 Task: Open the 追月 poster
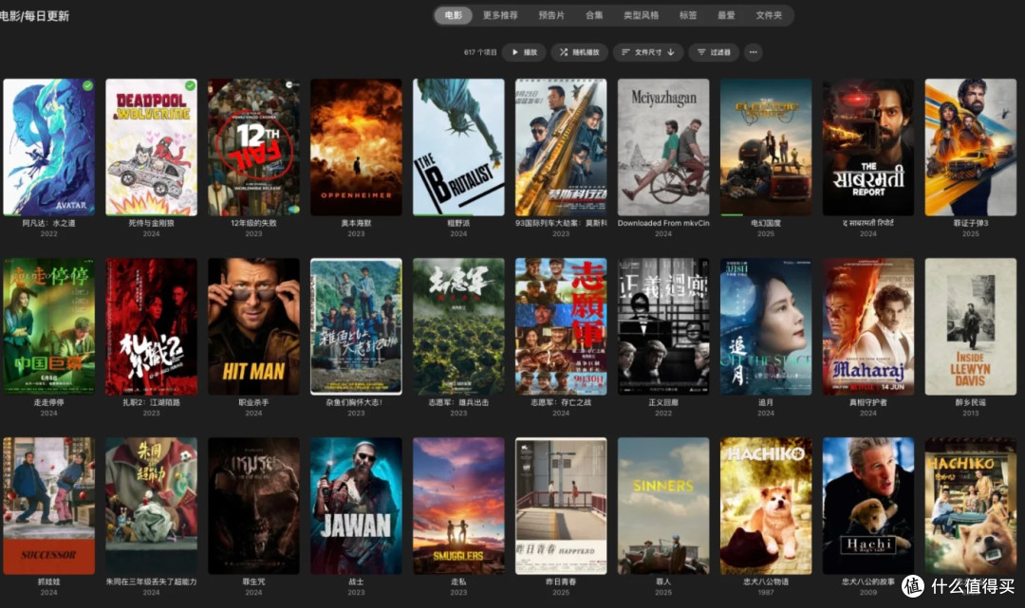(x=766, y=326)
